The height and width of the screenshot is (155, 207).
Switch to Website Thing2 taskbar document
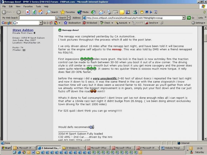click(173, 148)
